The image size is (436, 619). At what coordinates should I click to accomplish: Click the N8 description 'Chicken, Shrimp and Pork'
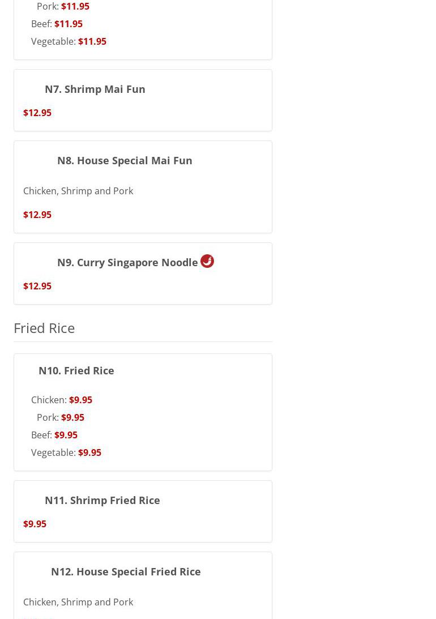point(78,191)
